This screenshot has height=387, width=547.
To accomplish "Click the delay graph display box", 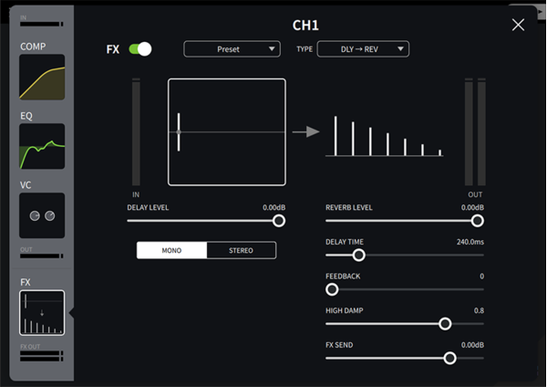I will [x=226, y=132].
